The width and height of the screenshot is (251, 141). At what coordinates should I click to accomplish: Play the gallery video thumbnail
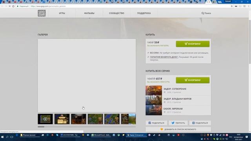[45, 119]
